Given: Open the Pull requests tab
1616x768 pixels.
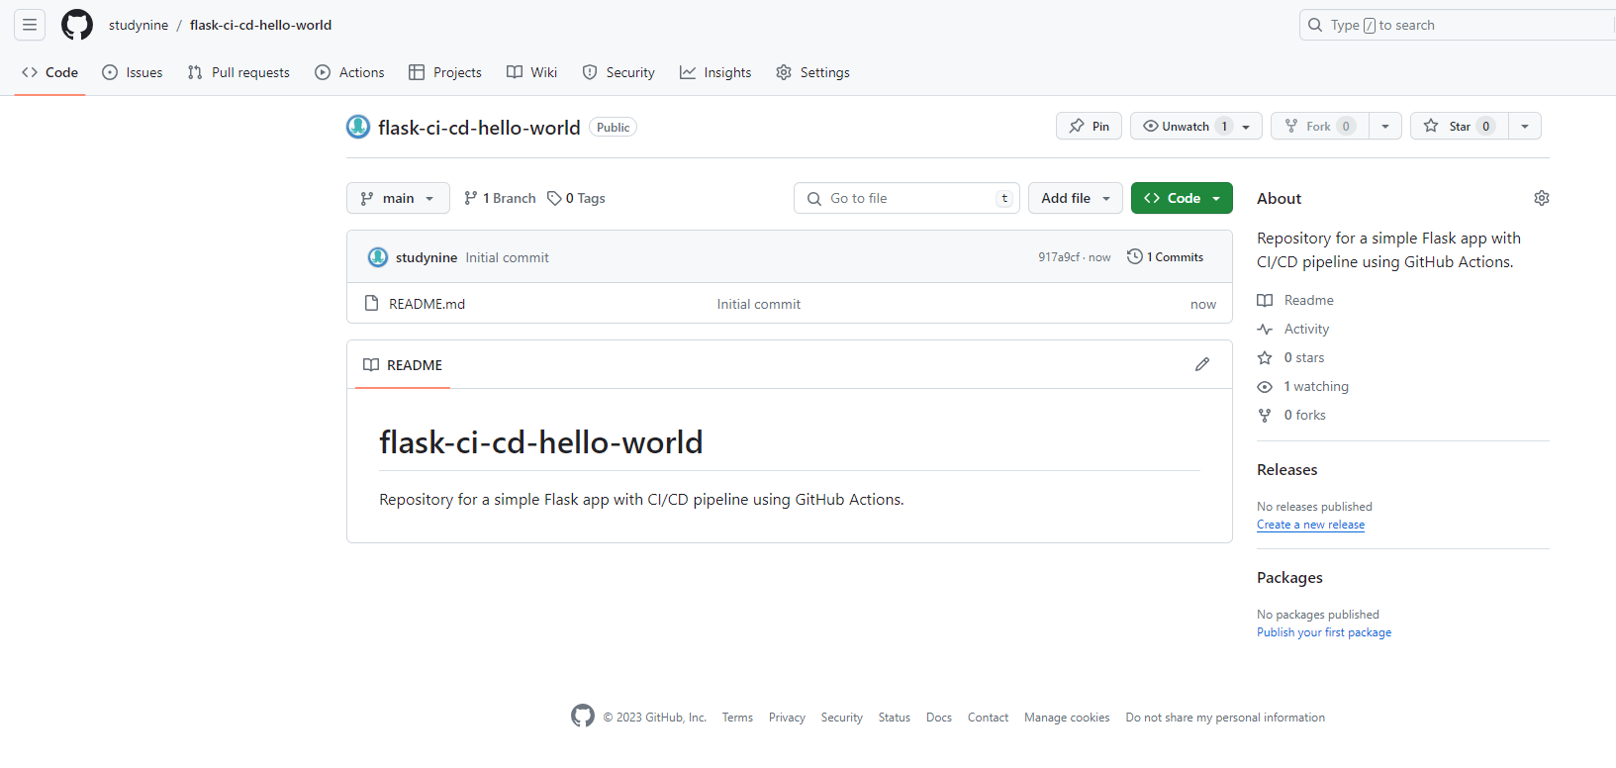Looking at the screenshot, I should [x=238, y=72].
